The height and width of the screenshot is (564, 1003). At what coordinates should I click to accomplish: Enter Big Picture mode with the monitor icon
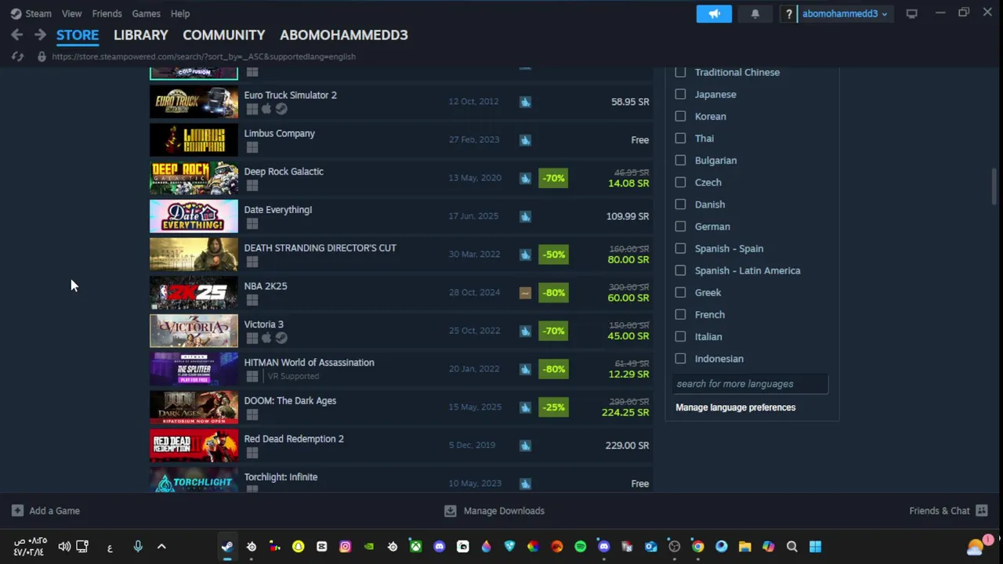(911, 13)
